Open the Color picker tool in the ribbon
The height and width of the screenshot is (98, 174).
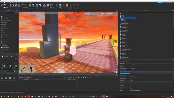pos(48,5)
